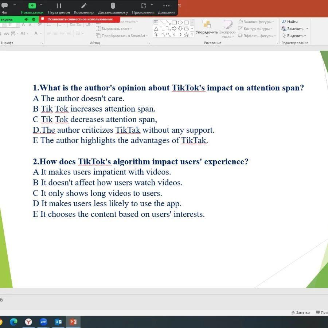
Task: Select the rectangle shape in gallery
Action: point(174,22)
